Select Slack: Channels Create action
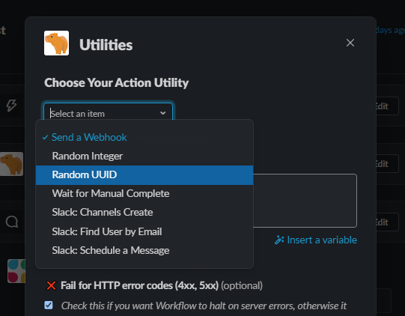The image size is (405, 316). click(144, 213)
